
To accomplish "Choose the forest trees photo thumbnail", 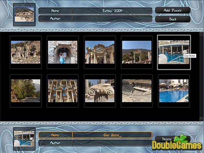I will pyautogui.click(x=25, y=91).
